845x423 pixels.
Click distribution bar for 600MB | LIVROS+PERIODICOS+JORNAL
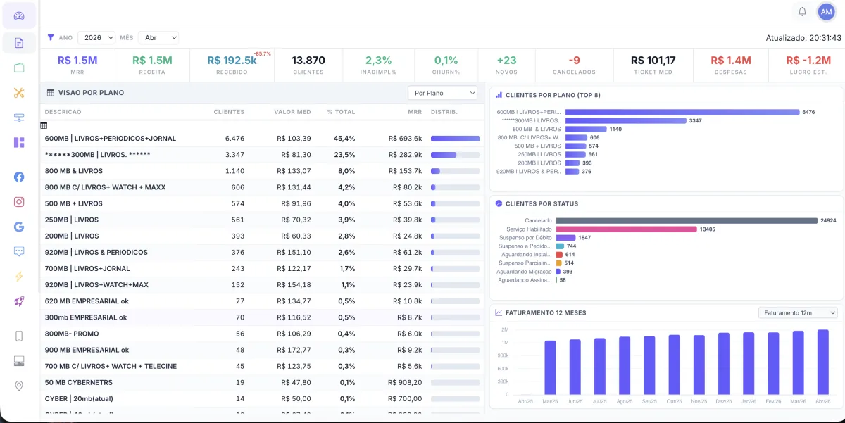coord(455,139)
